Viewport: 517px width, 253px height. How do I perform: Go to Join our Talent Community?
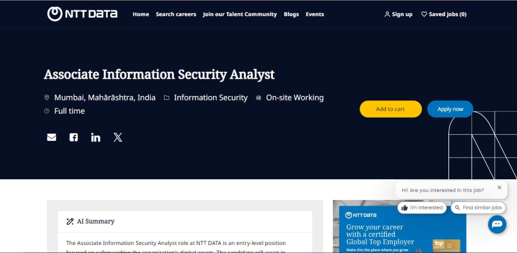pos(240,14)
